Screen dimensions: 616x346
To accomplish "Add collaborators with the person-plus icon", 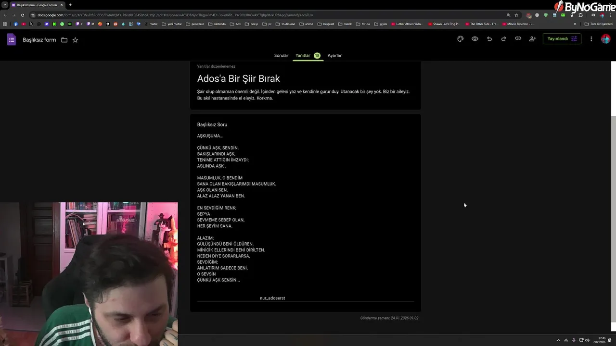I will point(533,39).
